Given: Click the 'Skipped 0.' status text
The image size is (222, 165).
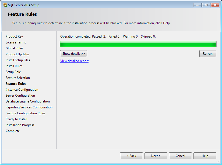Looking at the screenshot, I should [148, 36].
